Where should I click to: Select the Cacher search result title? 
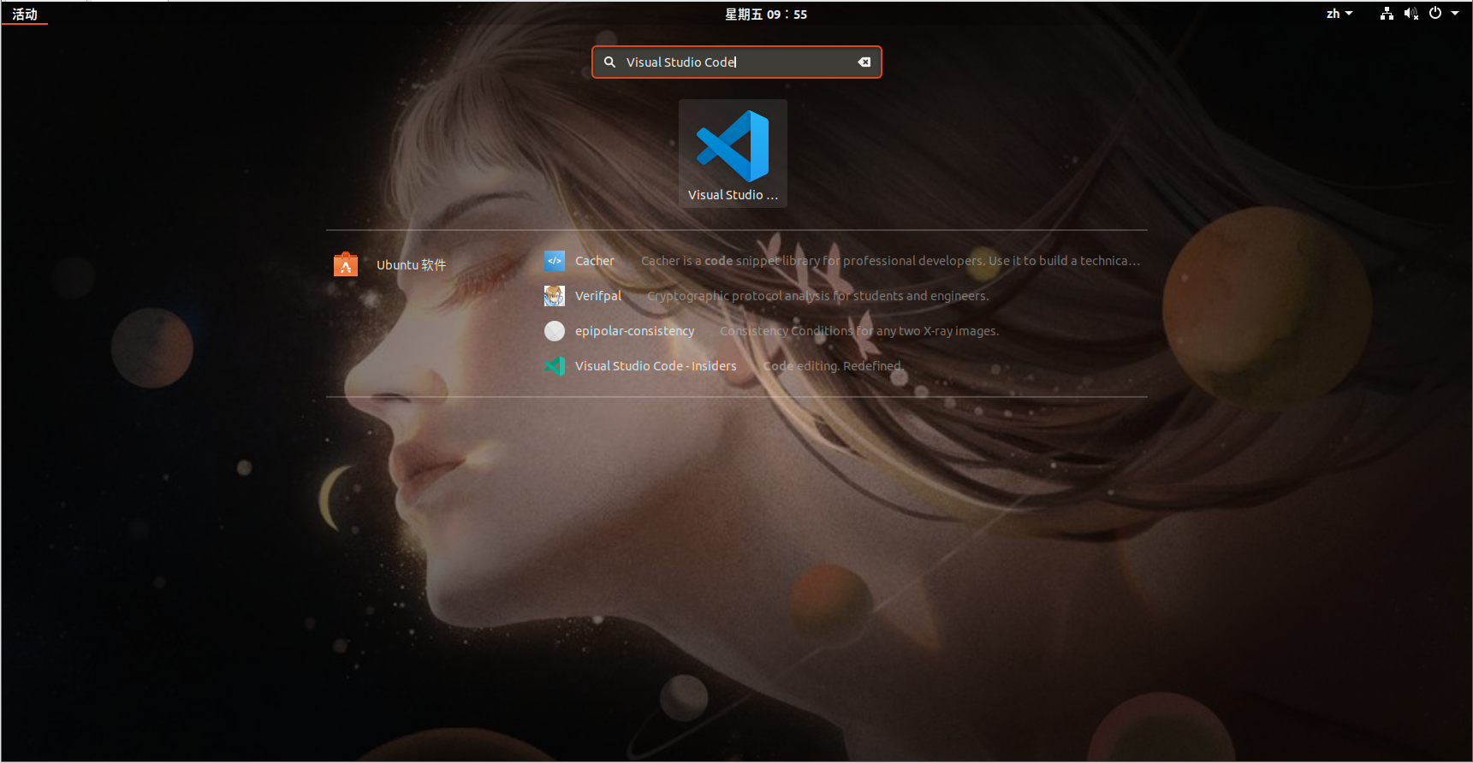595,261
